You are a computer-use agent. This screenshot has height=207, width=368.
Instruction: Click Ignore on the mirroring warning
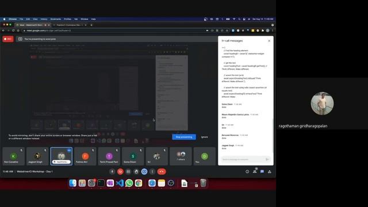[x=204, y=137]
